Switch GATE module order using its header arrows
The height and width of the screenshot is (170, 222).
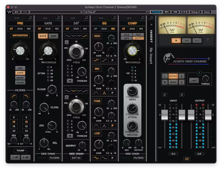click(45, 18)
